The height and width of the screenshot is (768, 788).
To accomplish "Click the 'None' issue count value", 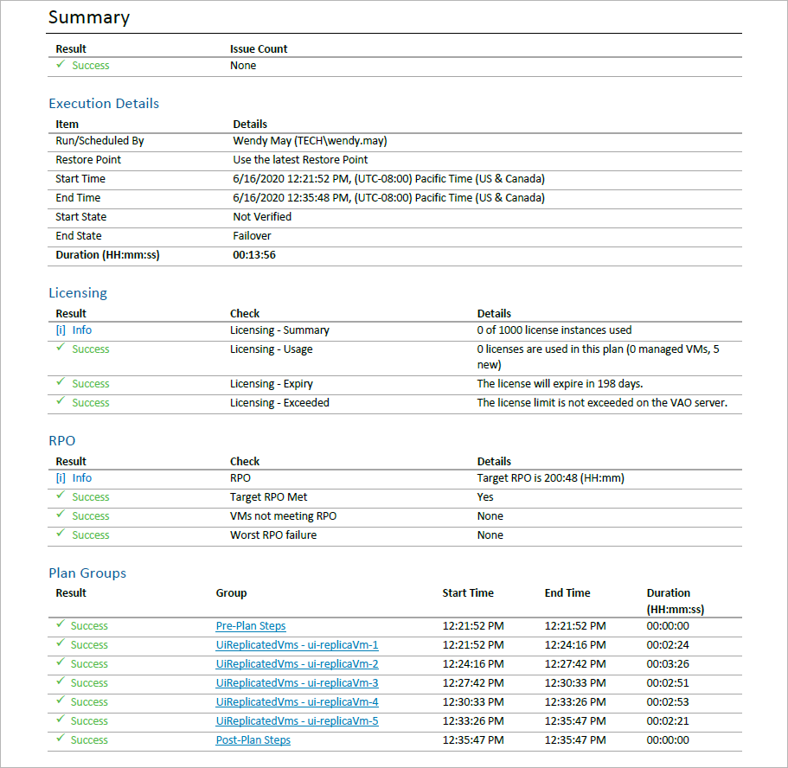I will tap(243, 66).
